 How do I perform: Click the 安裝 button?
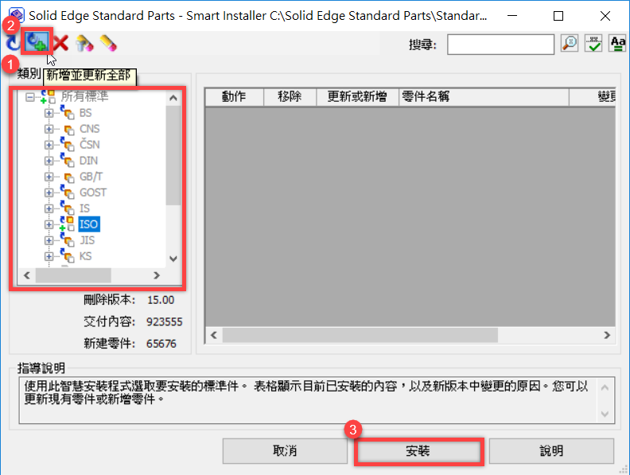click(x=418, y=451)
